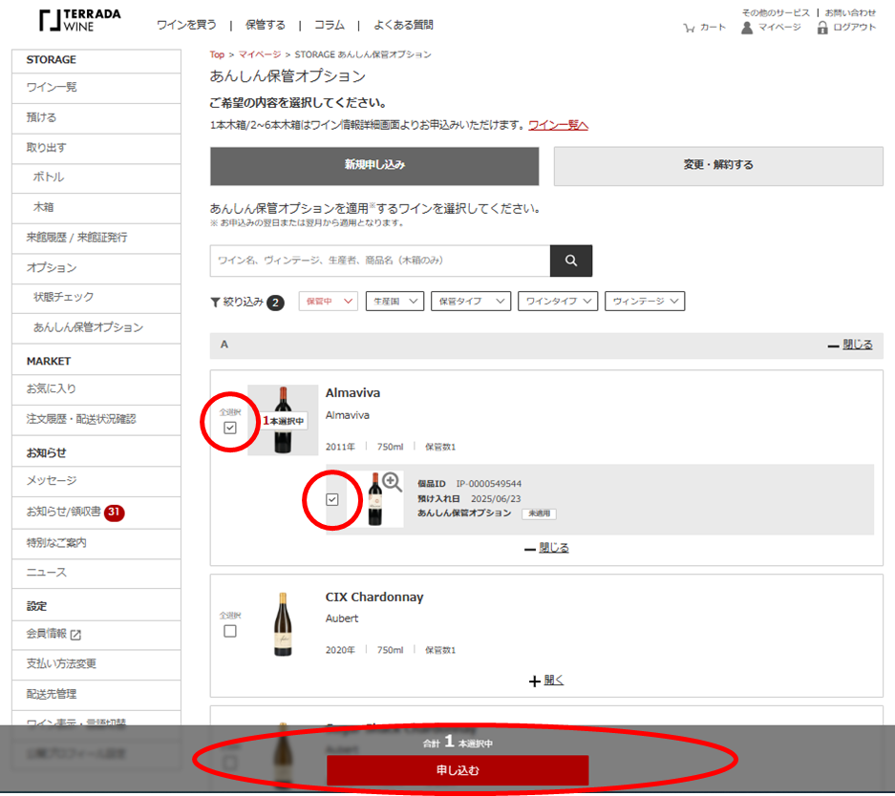Open external link icon beside 会員情報
This screenshot has height=796, width=895.
[75, 634]
